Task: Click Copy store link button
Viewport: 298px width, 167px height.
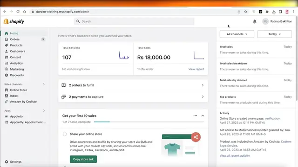Action: pyautogui.click(x=83, y=159)
